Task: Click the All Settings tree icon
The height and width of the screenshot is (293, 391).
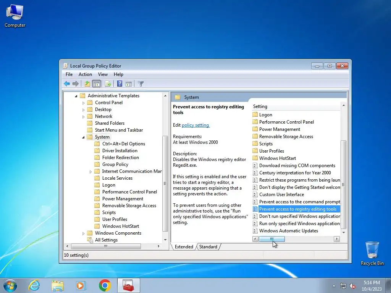Action: tap(90, 240)
